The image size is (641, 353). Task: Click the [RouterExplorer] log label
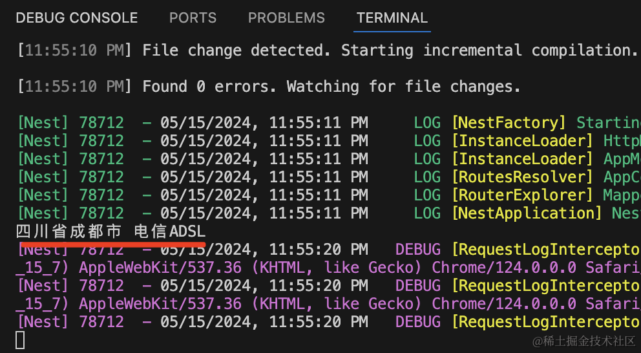point(522,195)
